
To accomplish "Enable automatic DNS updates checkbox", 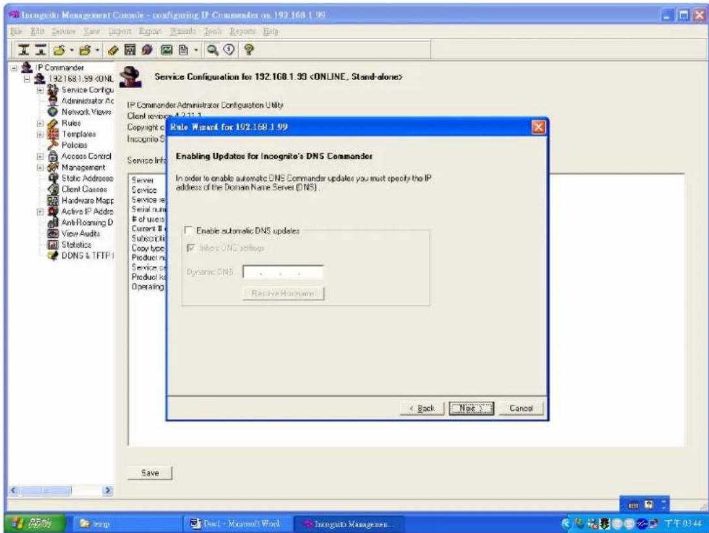I will [188, 231].
